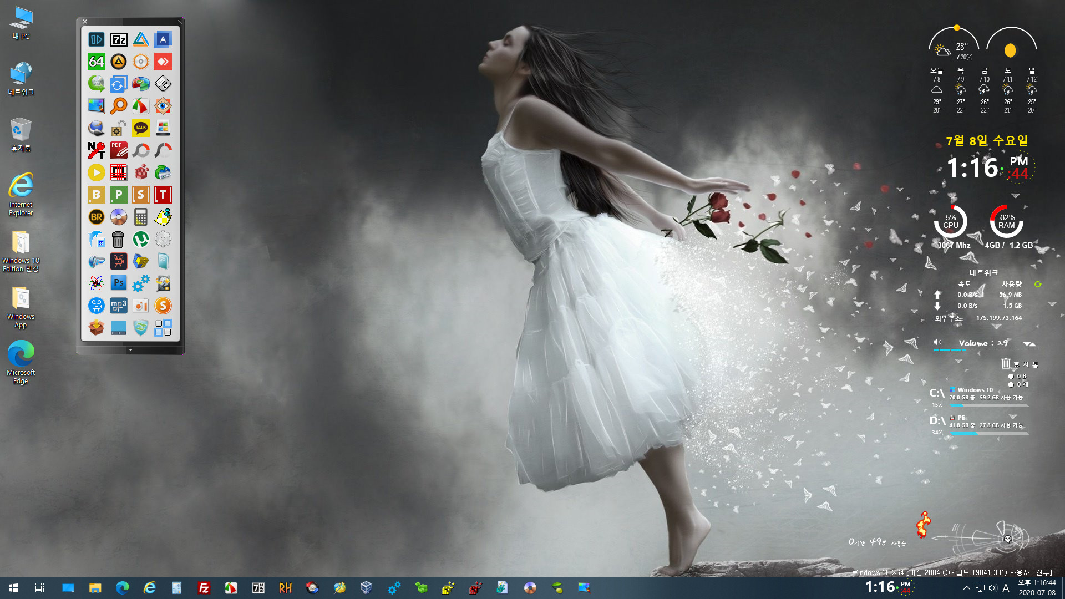Open the 7-Zip icon in the launcher
1065x599 pixels.
point(118,39)
